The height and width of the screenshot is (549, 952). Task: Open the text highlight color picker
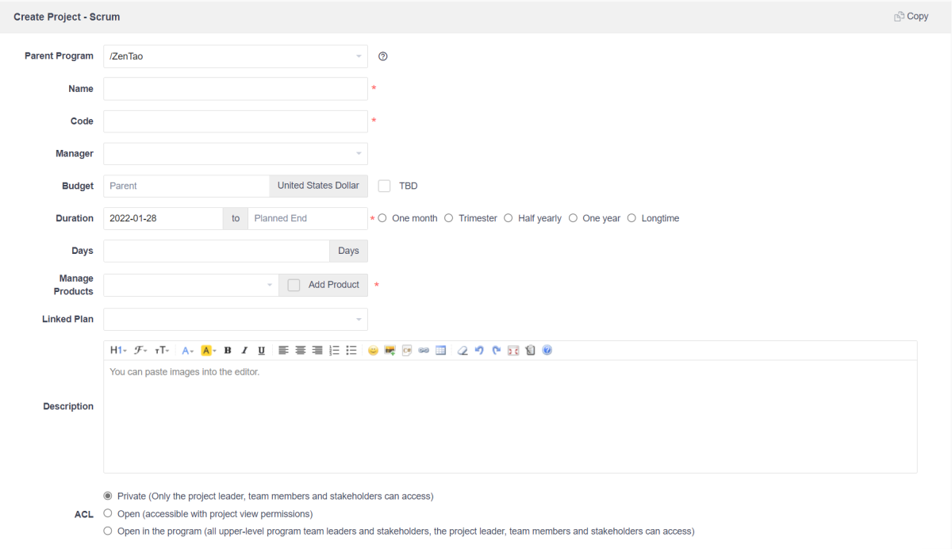[x=208, y=351]
